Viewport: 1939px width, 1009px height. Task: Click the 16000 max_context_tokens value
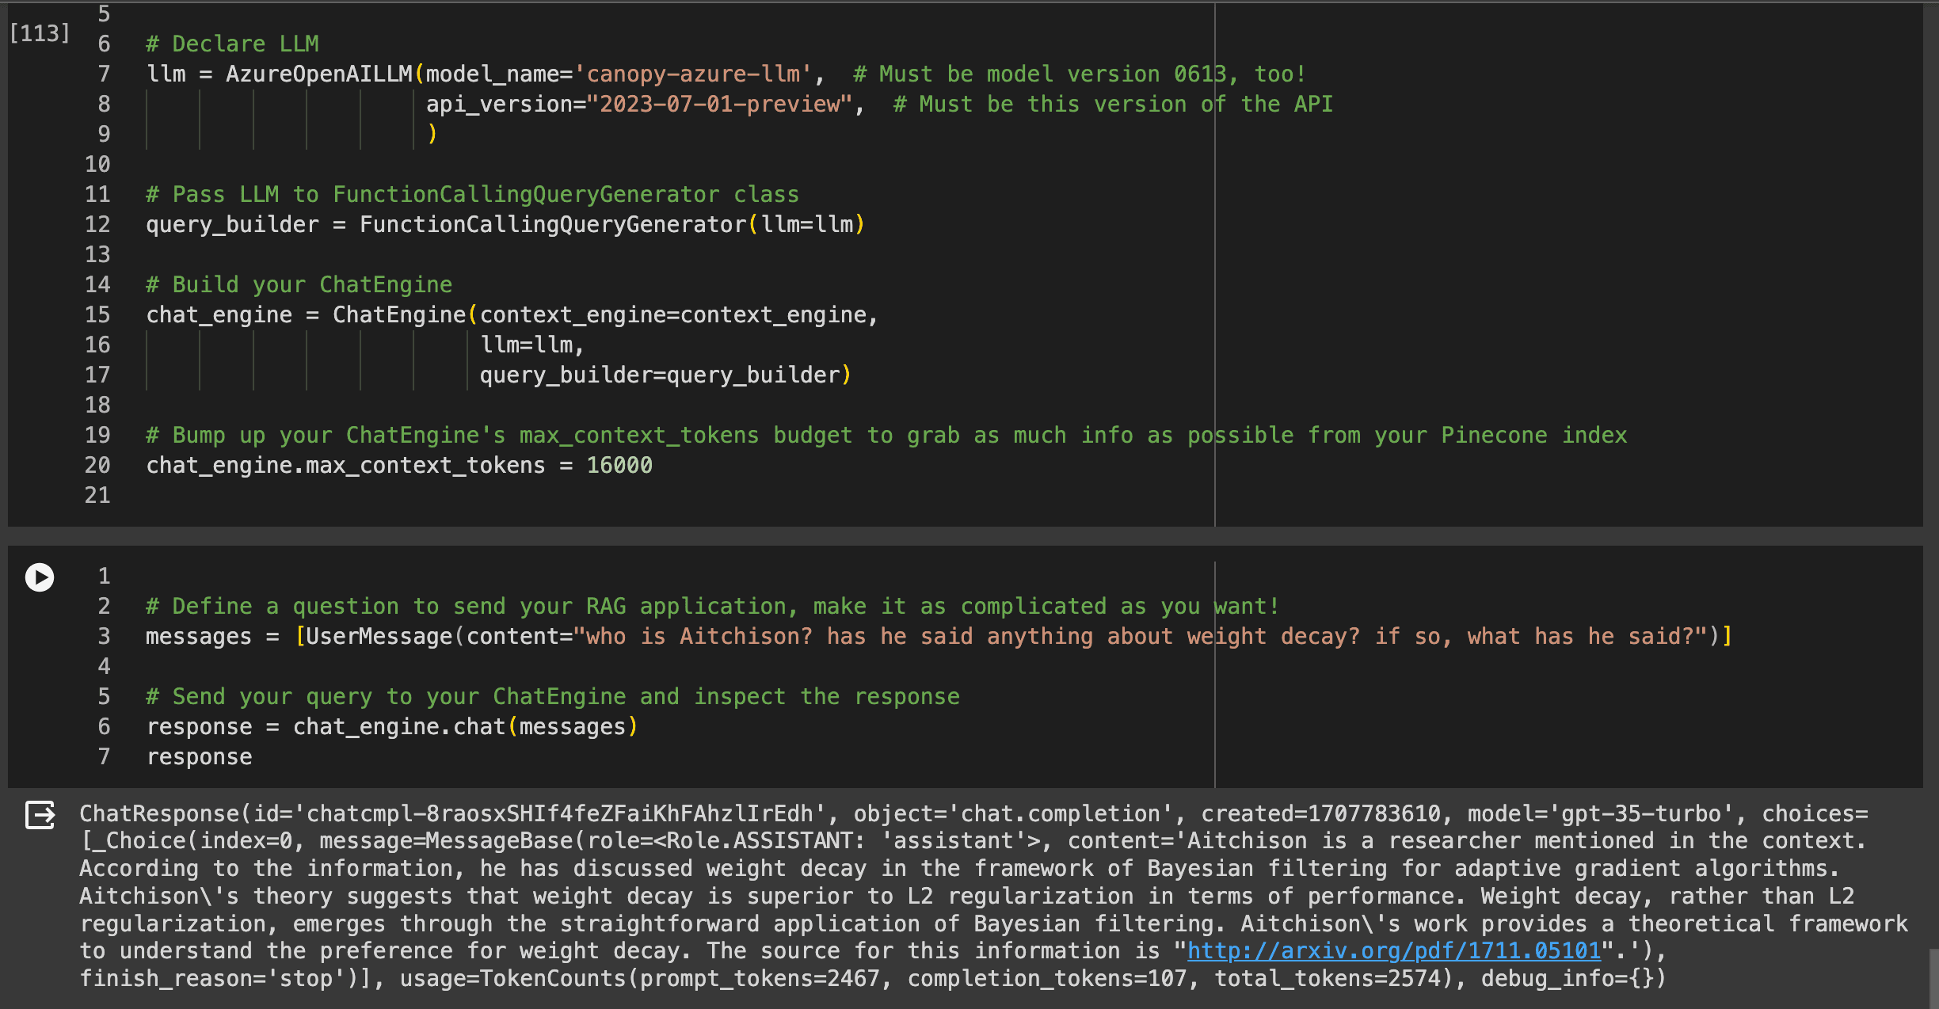pos(619,466)
